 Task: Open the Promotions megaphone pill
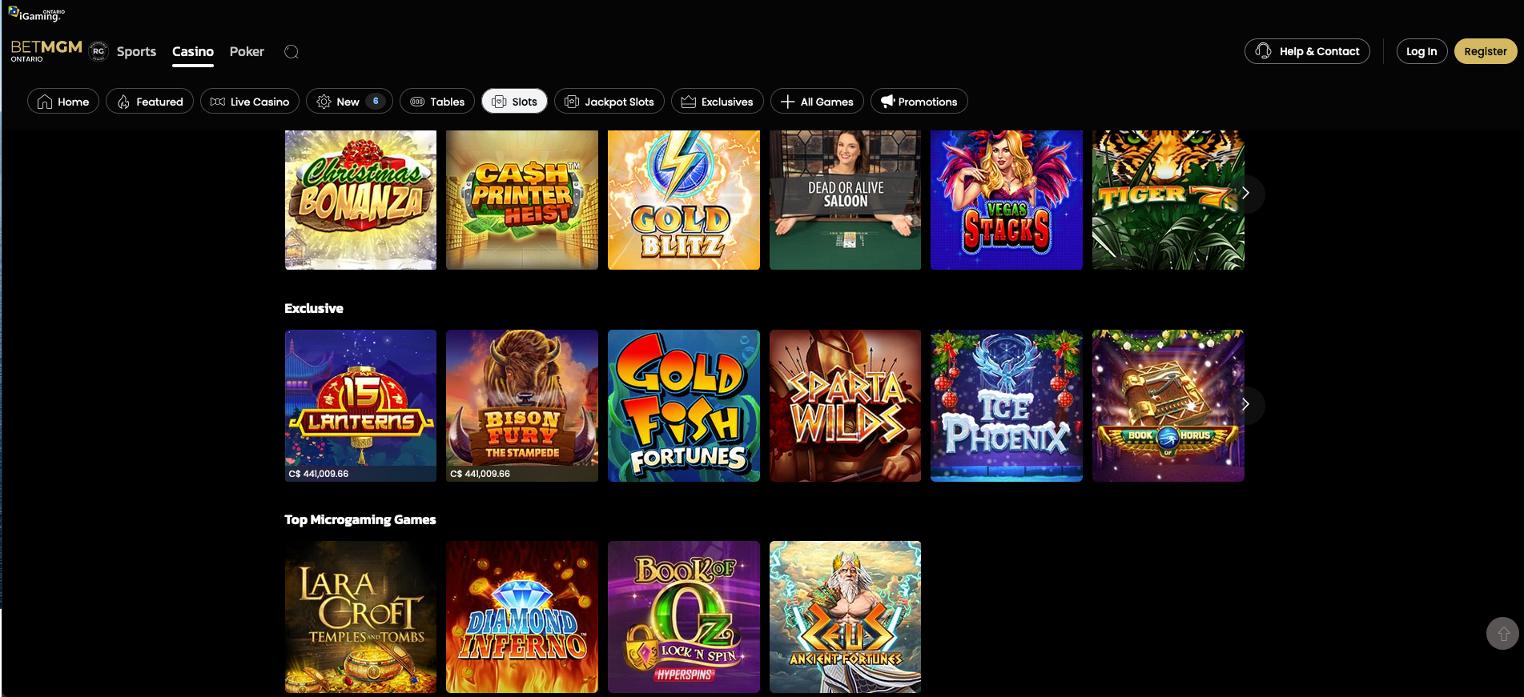[919, 102]
